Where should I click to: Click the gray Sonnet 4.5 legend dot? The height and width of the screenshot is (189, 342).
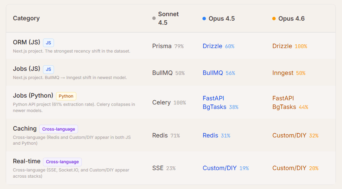[154, 19]
